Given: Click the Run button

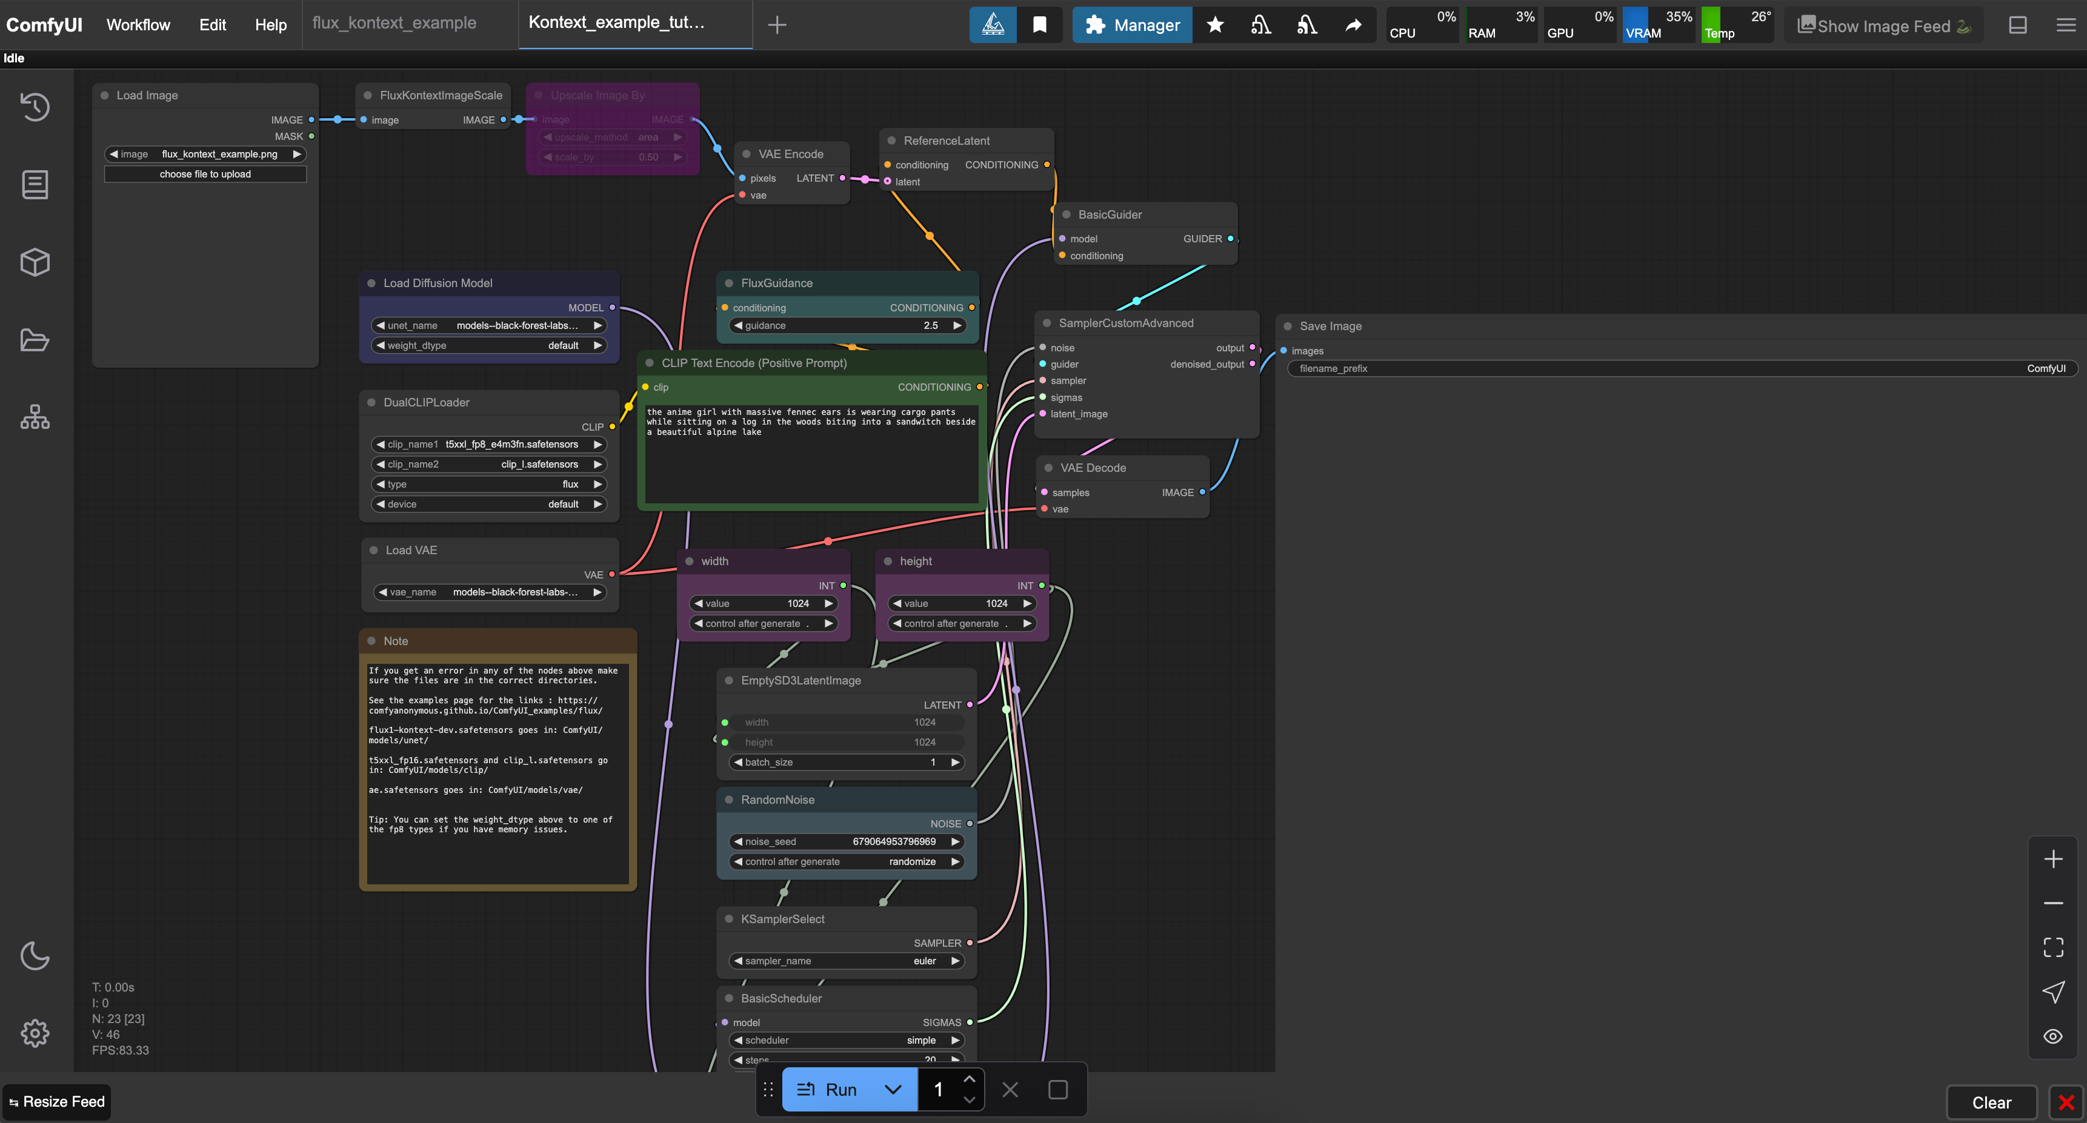Looking at the screenshot, I should point(828,1090).
